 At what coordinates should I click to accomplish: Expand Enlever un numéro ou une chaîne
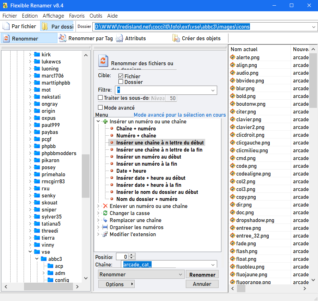pos(98,206)
